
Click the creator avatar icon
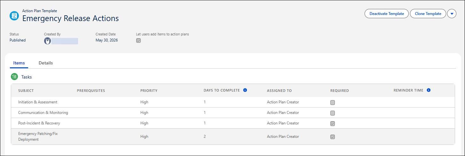[47, 41]
